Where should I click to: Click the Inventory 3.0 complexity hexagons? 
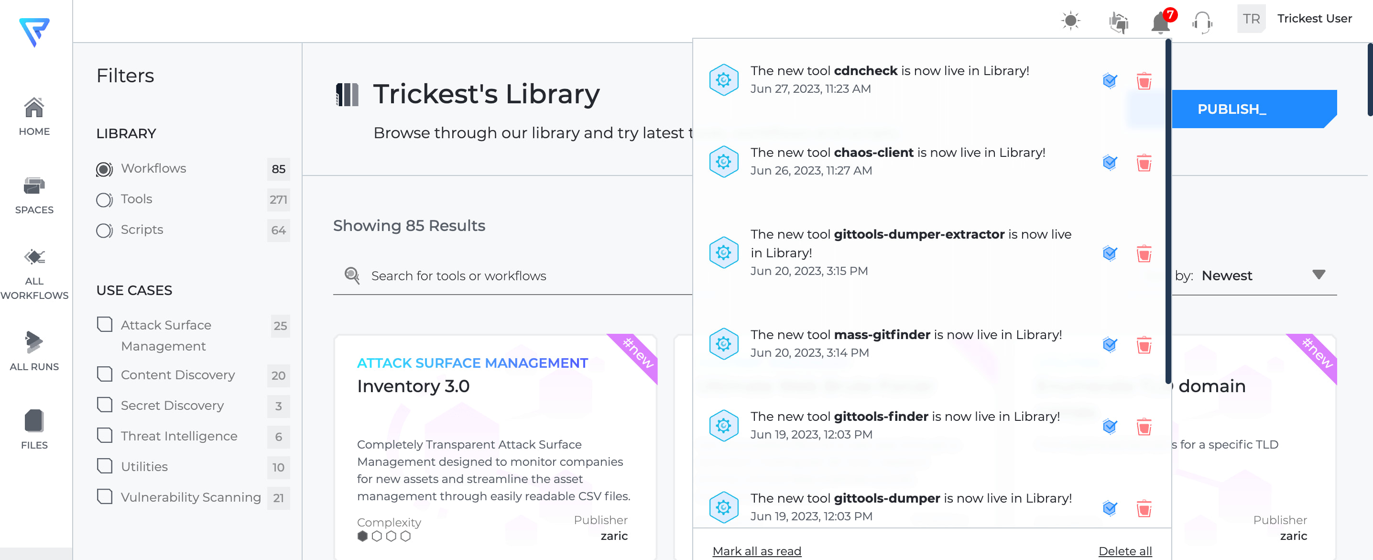click(384, 536)
